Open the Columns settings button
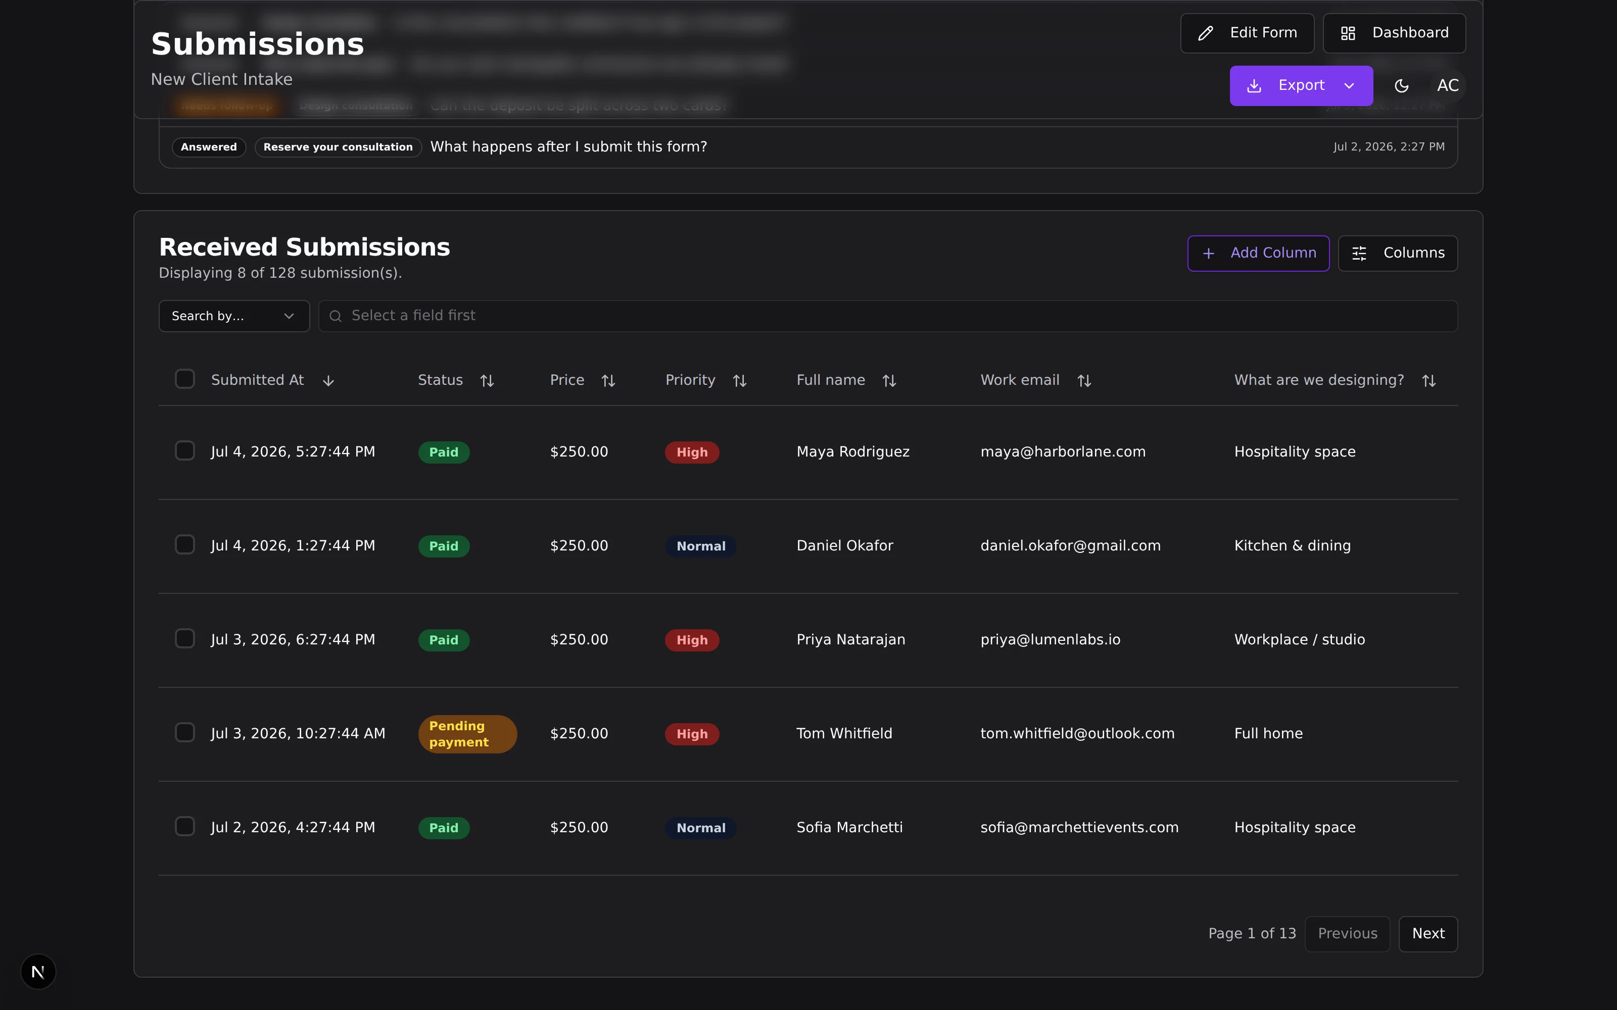 [1398, 253]
